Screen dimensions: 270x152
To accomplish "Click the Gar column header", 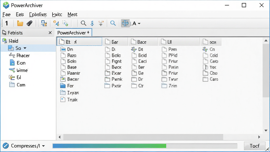I will 115,42.
